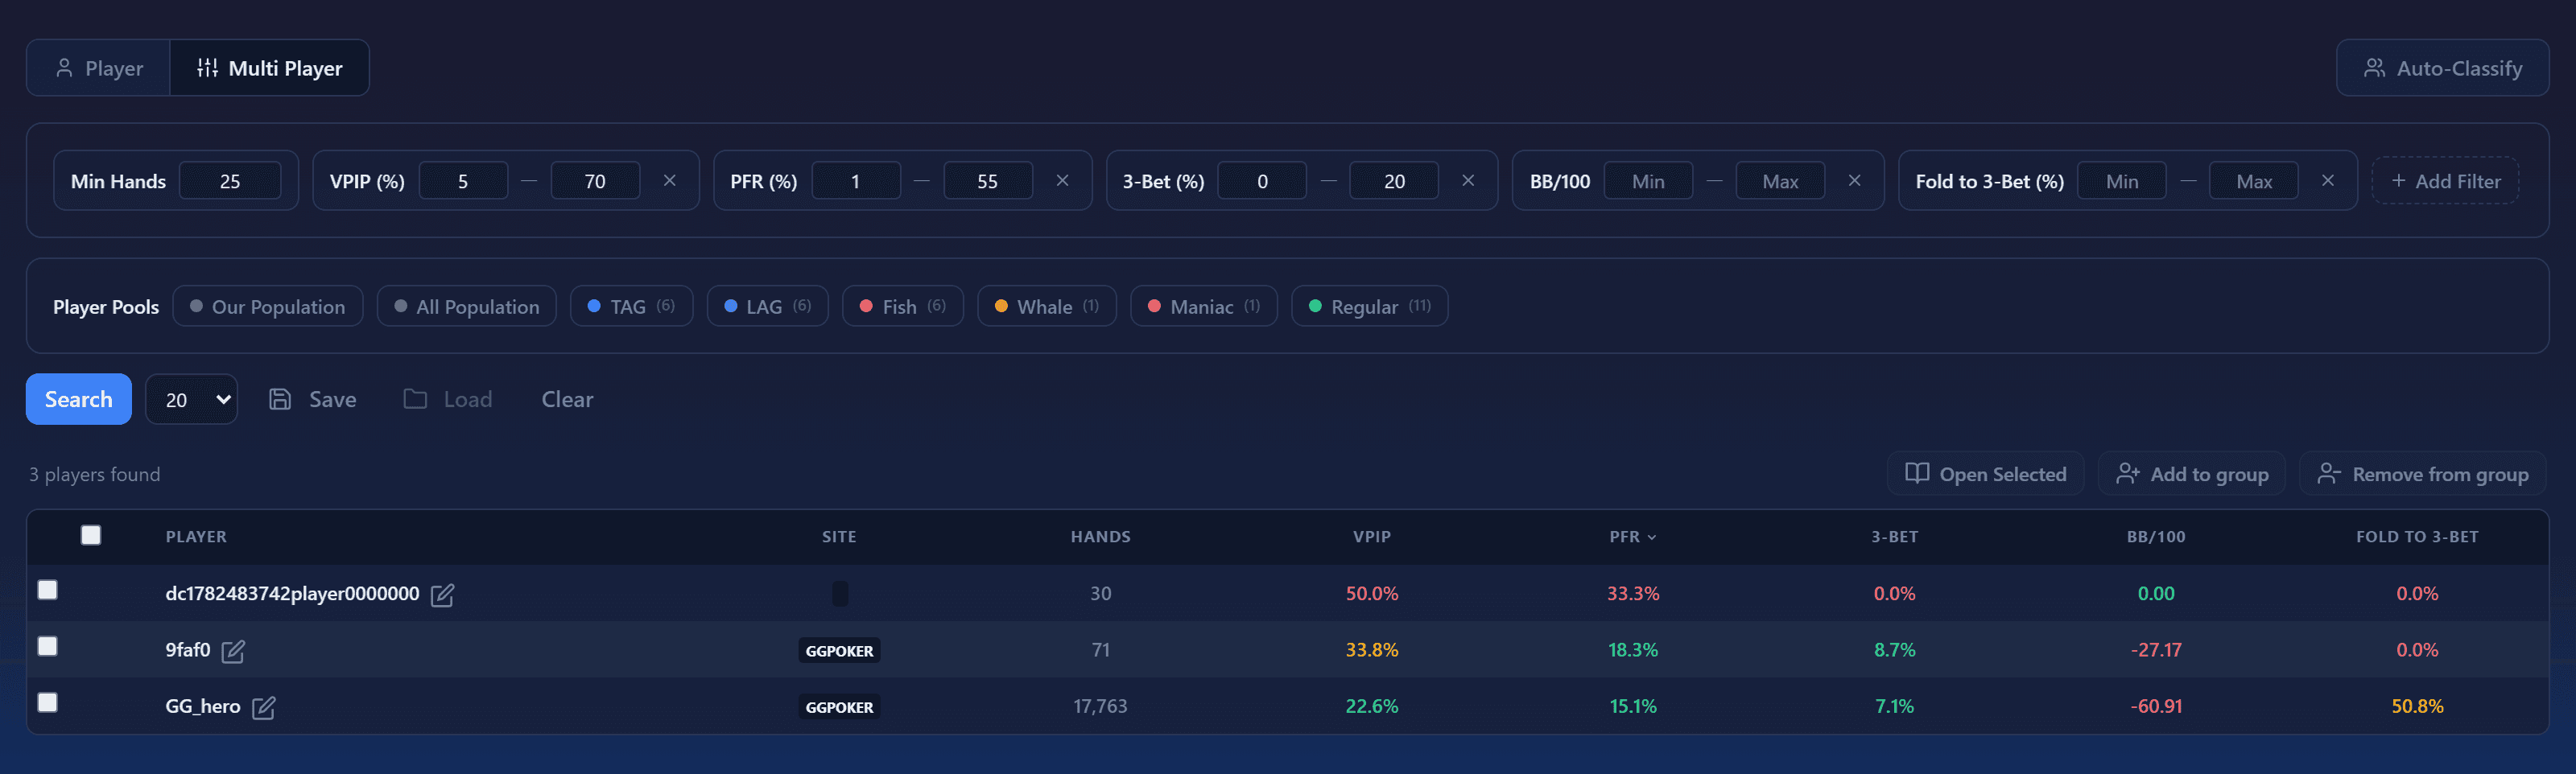Click the 50.8% fold to 3-bet value
The width and height of the screenshot is (2576, 774).
tap(2416, 706)
